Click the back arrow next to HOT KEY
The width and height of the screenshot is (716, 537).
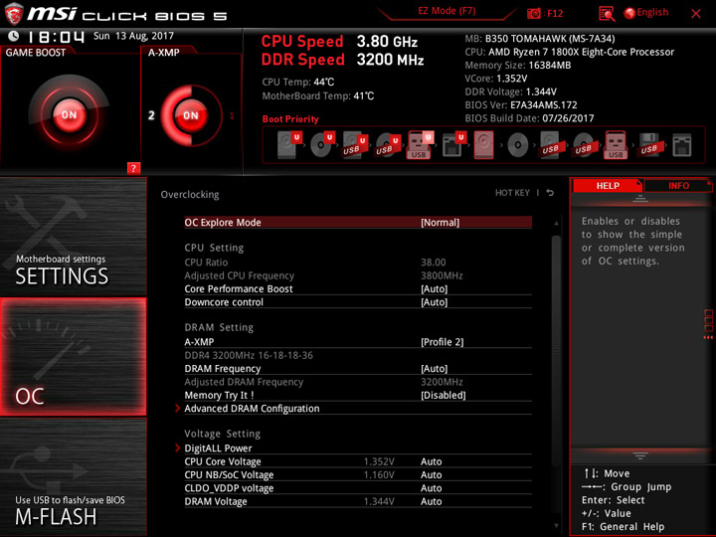coord(550,193)
